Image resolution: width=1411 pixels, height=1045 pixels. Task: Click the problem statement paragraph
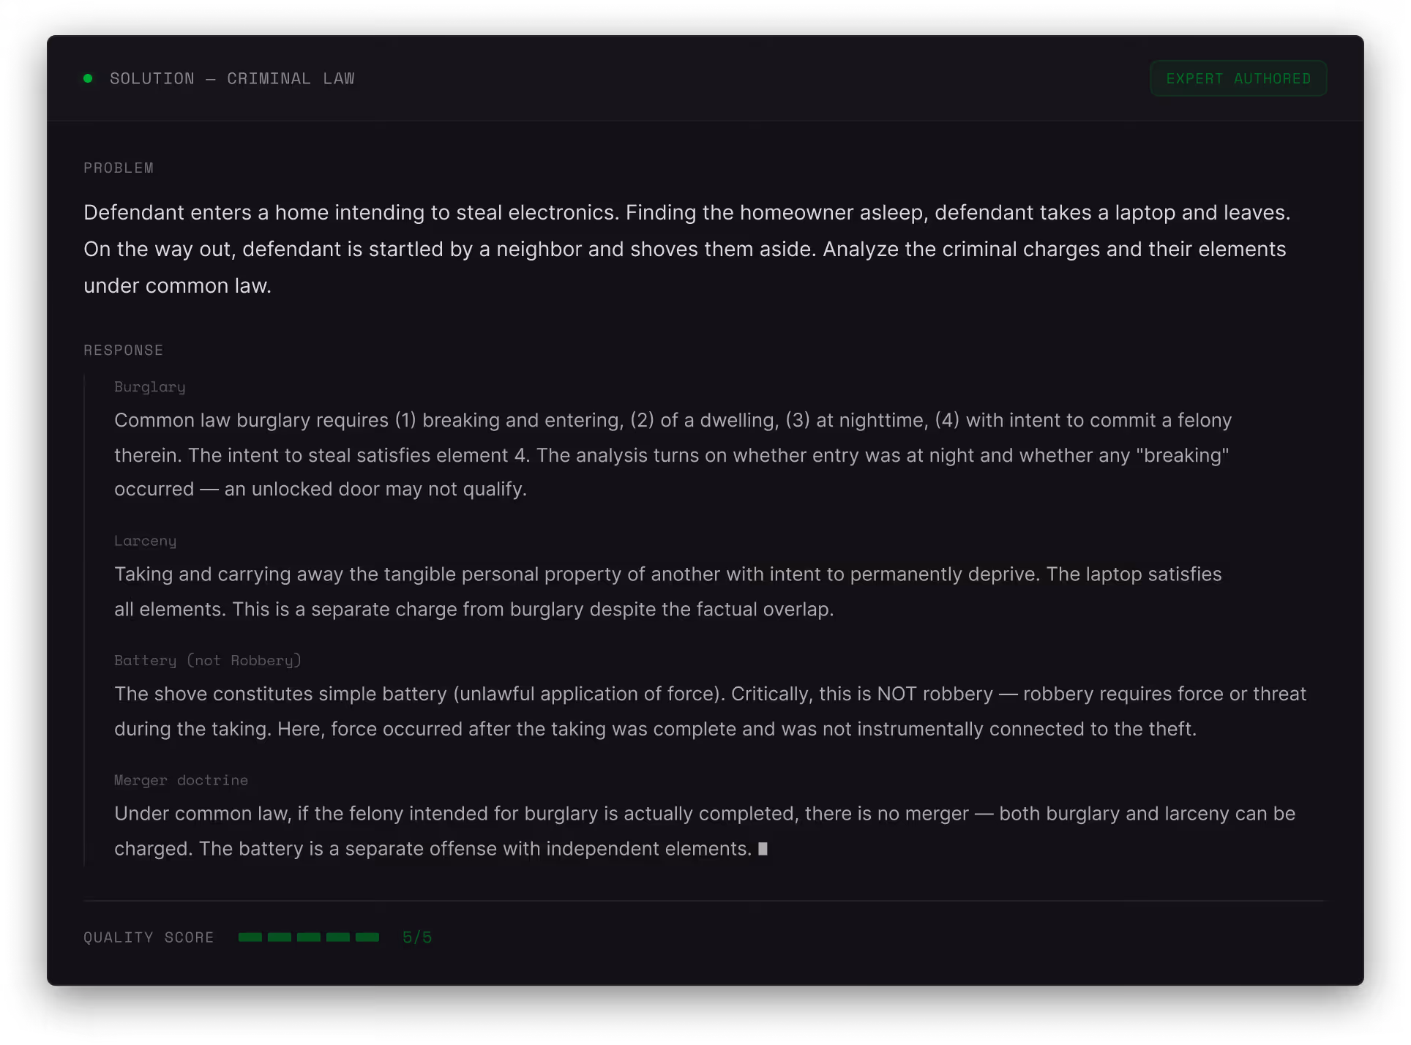pos(686,249)
